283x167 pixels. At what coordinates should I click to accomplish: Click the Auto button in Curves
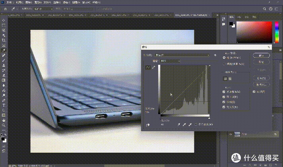(262, 78)
